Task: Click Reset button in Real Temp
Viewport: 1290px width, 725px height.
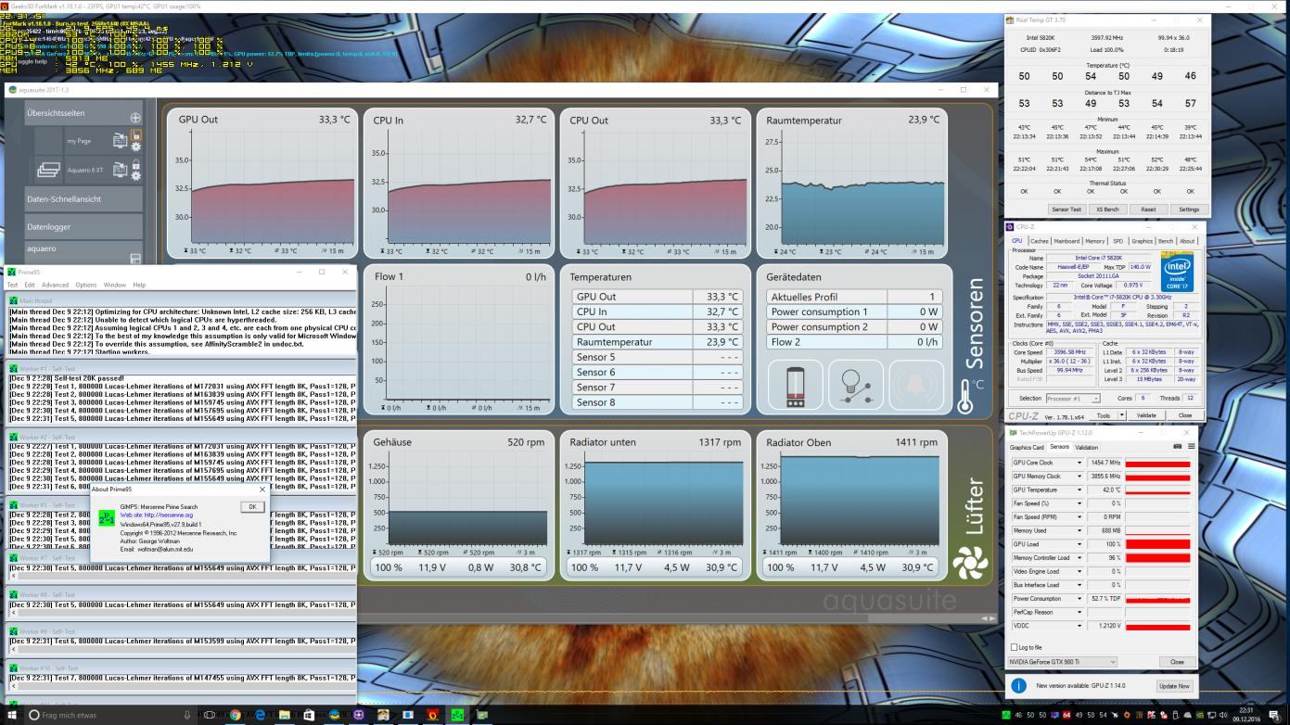Action: pyautogui.click(x=1148, y=210)
